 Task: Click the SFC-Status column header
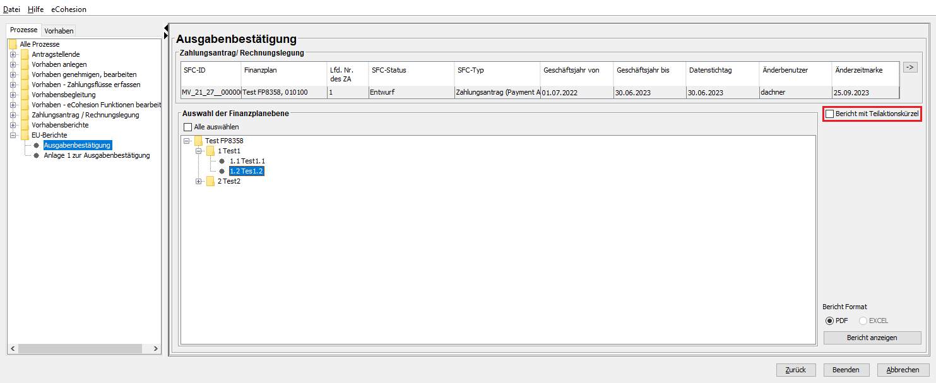point(411,74)
